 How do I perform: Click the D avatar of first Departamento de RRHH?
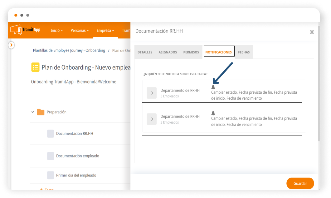point(152,93)
